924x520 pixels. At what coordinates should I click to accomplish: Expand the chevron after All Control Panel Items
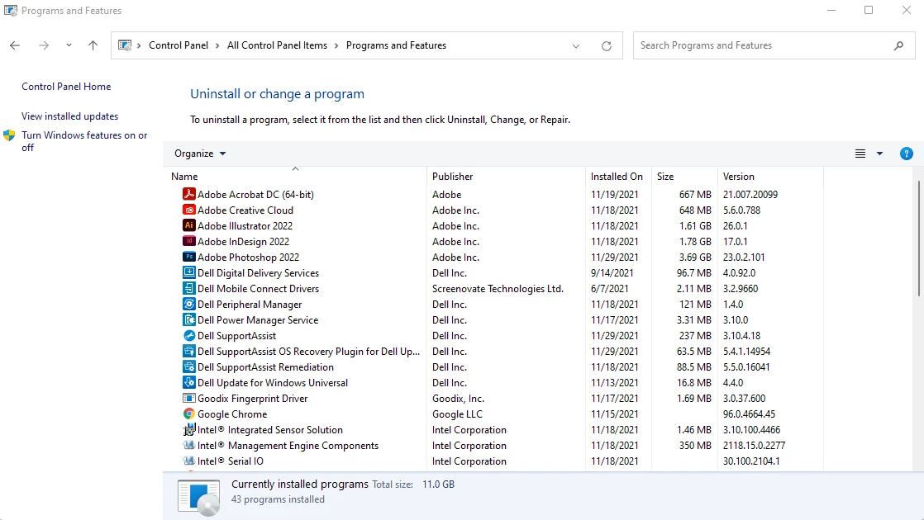(x=336, y=45)
